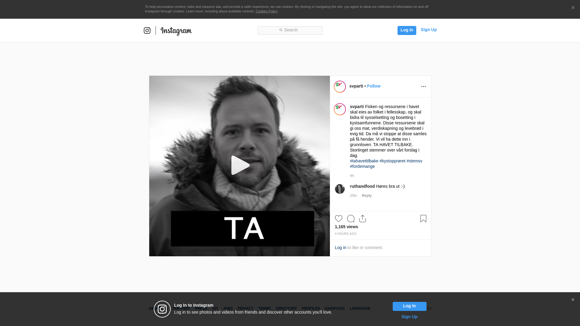This screenshot has height=326, width=580.
Task: Open the #kystopprøret hashtag
Action: (x=392, y=161)
